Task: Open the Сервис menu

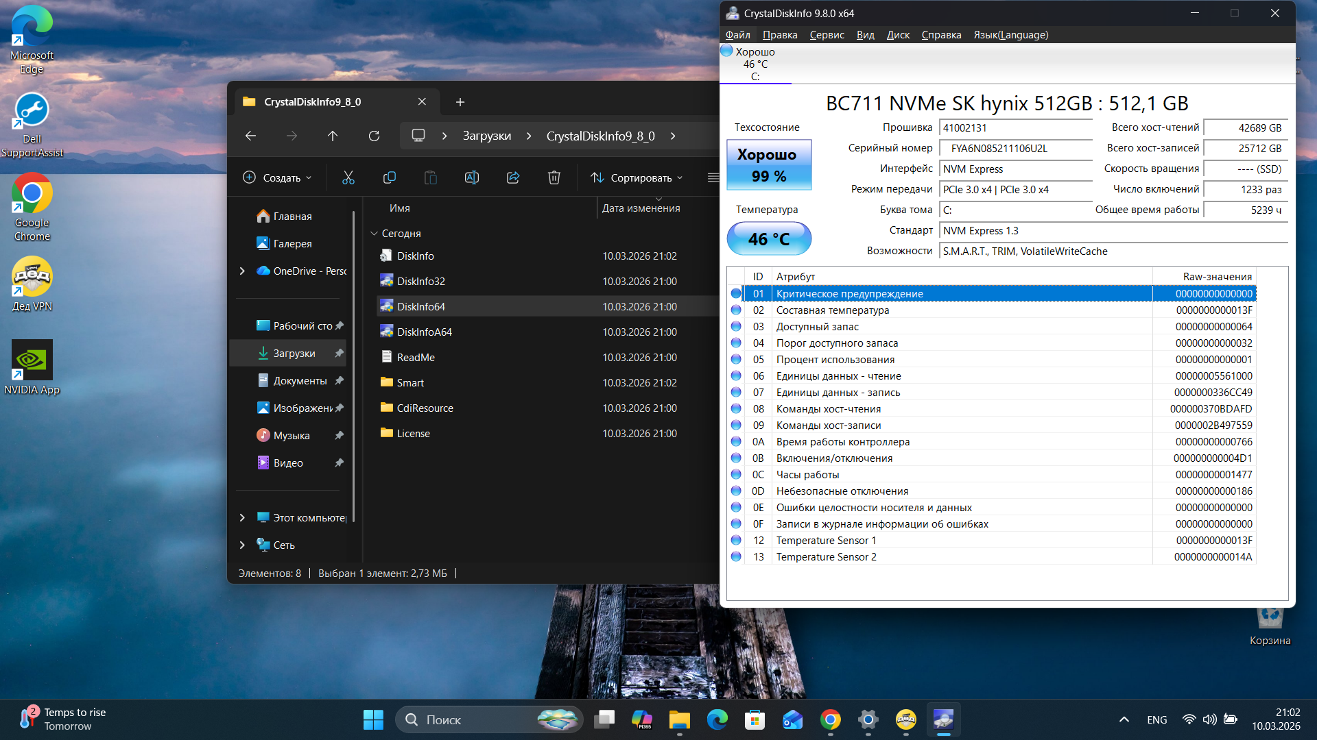Action: tap(827, 35)
